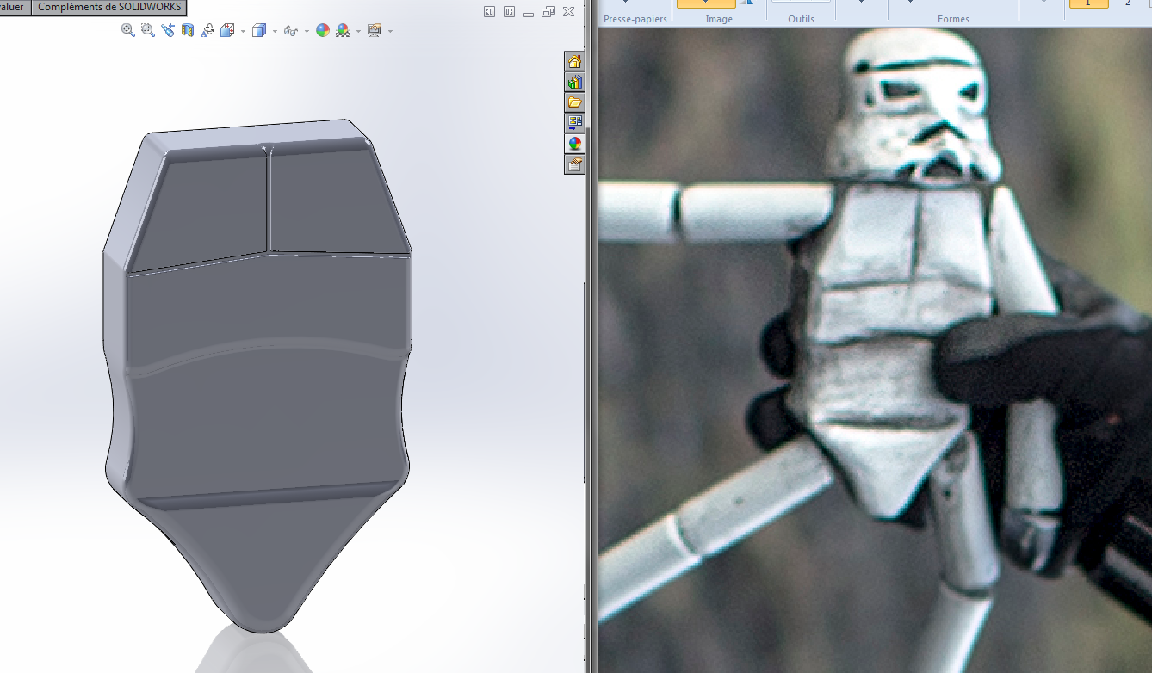Click the expand-right panel button in SolidWorks window

[509, 11]
